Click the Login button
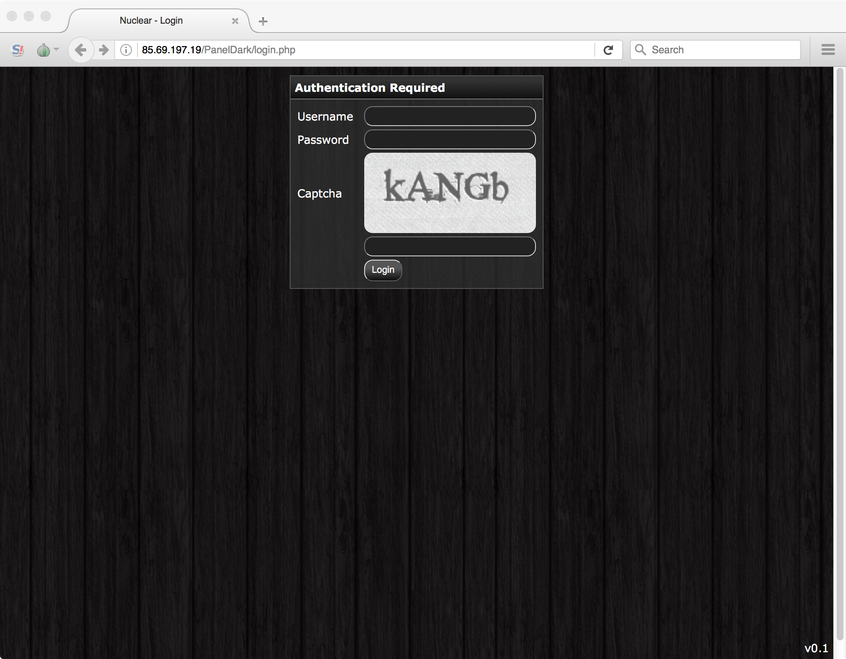Screen dimensions: 846x659 383,270
